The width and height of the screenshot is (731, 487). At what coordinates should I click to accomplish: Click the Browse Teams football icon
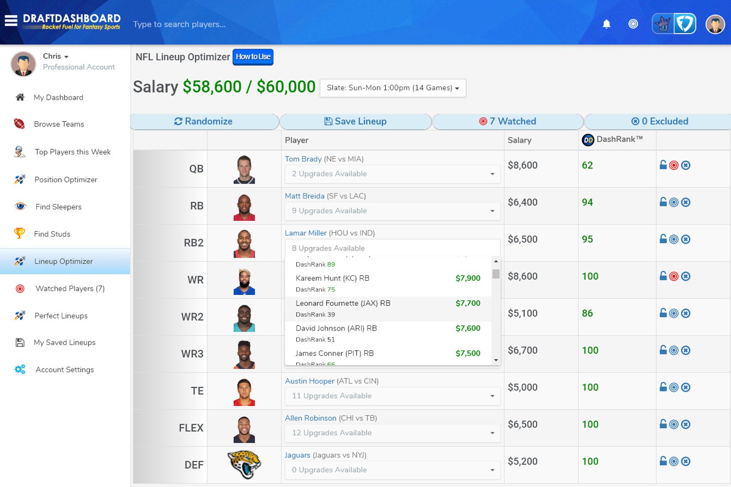point(19,124)
